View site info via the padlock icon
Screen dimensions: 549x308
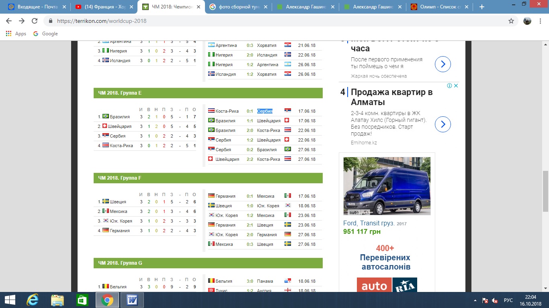pos(51,21)
